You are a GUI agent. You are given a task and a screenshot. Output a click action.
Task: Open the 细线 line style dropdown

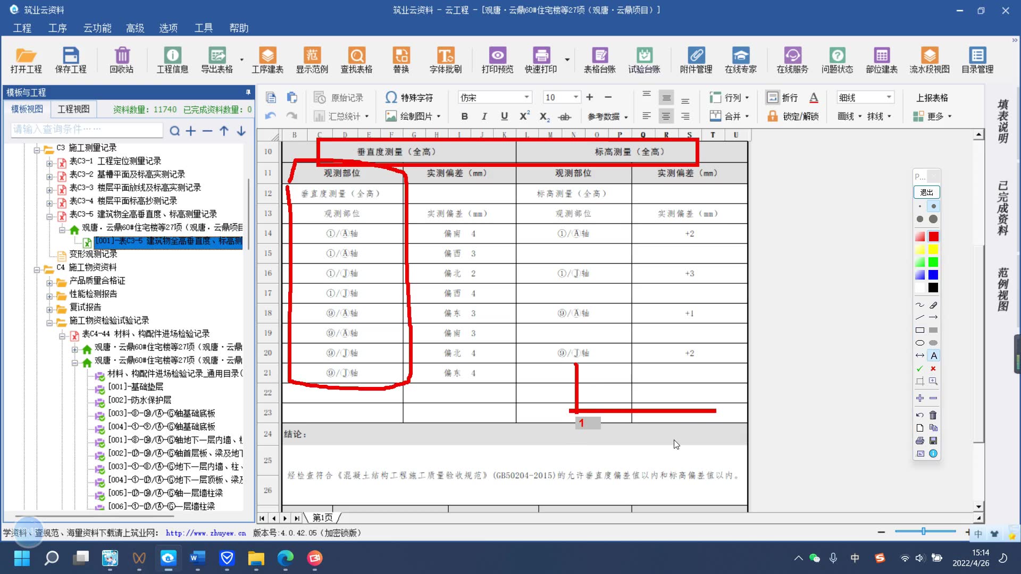pyautogui.click(x=889, y=97)
